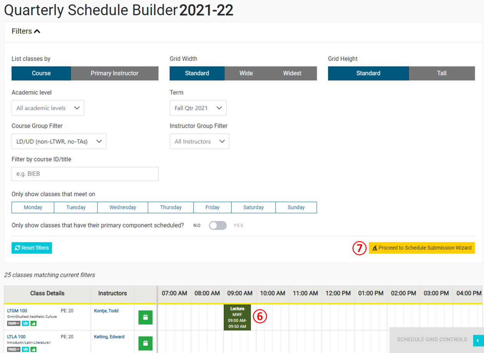Screen dimensions: 484x353
Task: Open the LTGM 100 course link
Action: coord(17,311)
